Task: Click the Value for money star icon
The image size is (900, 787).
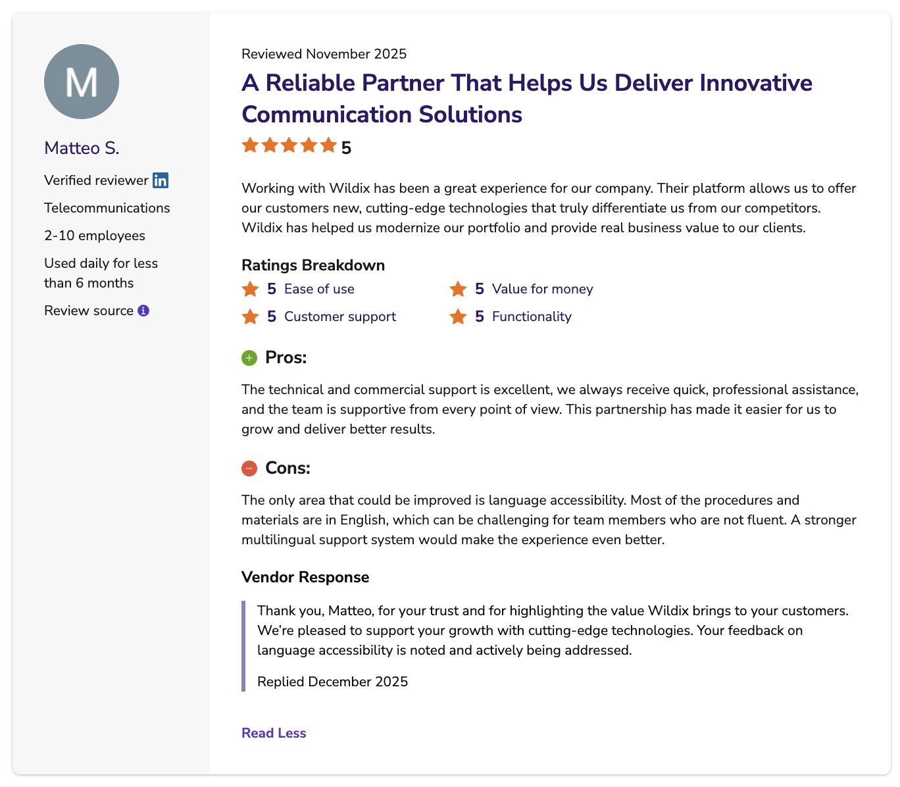Action: 458,289
